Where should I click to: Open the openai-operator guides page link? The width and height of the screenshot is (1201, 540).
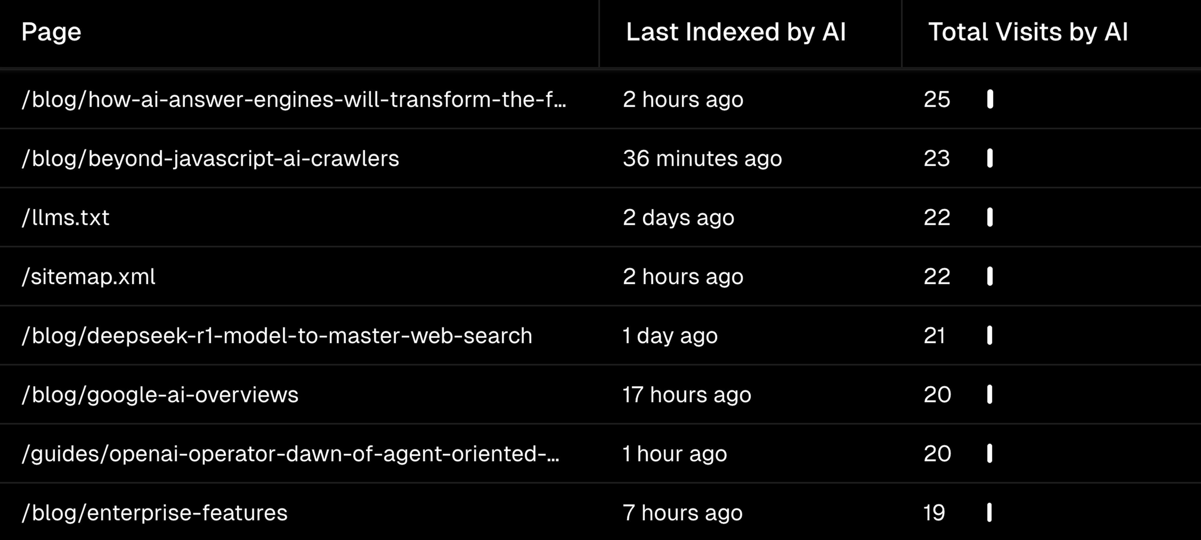click(x=290, y=454)
